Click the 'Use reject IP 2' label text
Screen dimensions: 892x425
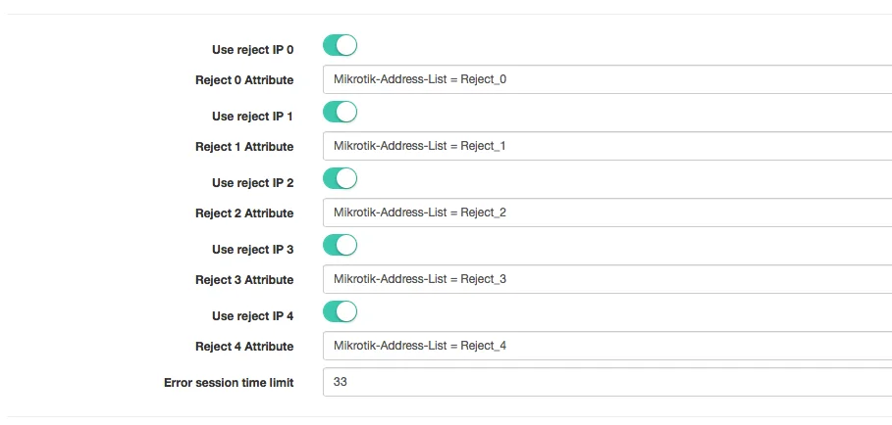252,183
